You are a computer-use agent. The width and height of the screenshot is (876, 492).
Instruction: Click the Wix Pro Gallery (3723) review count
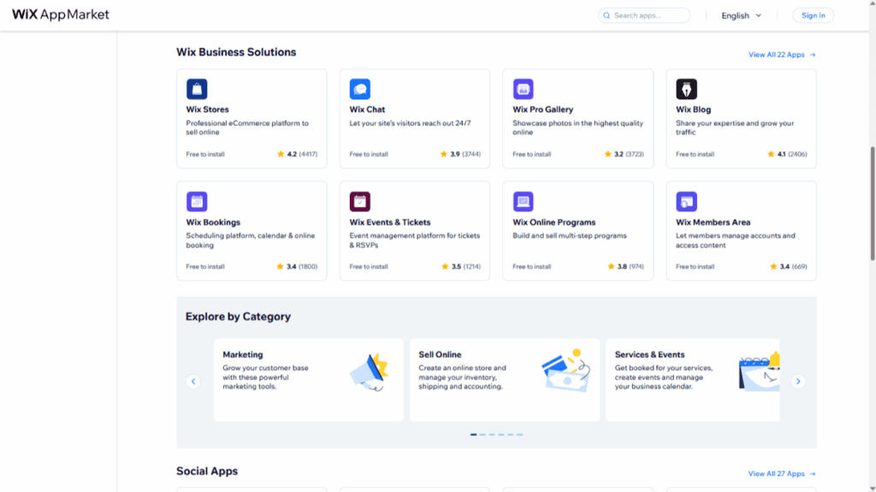click(x=634, y=154)
